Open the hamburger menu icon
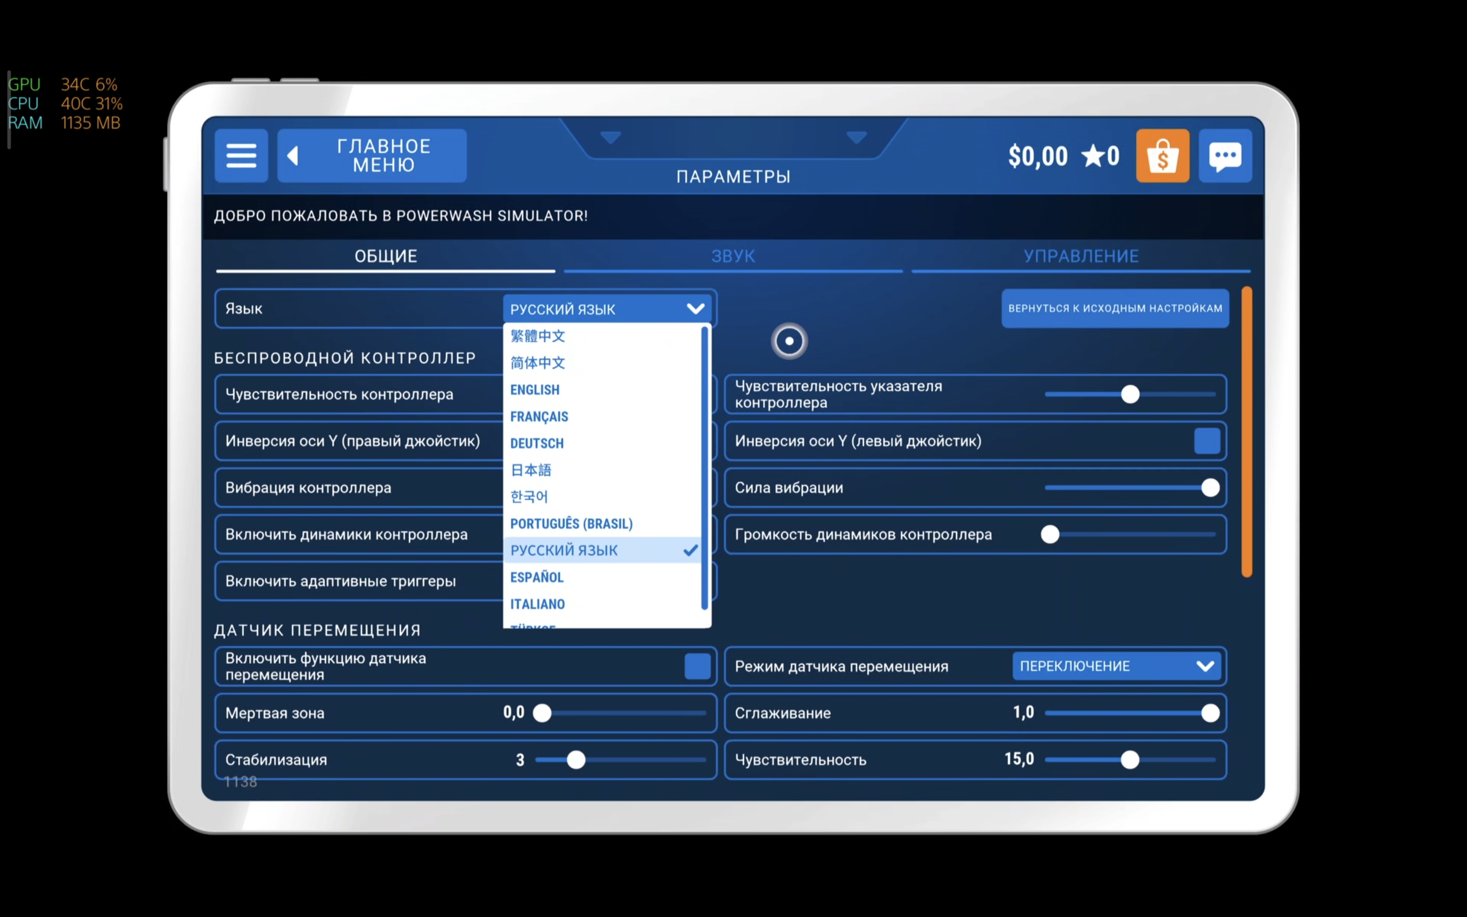Viewport: 1467px width, 917px height. click(241, 156)
